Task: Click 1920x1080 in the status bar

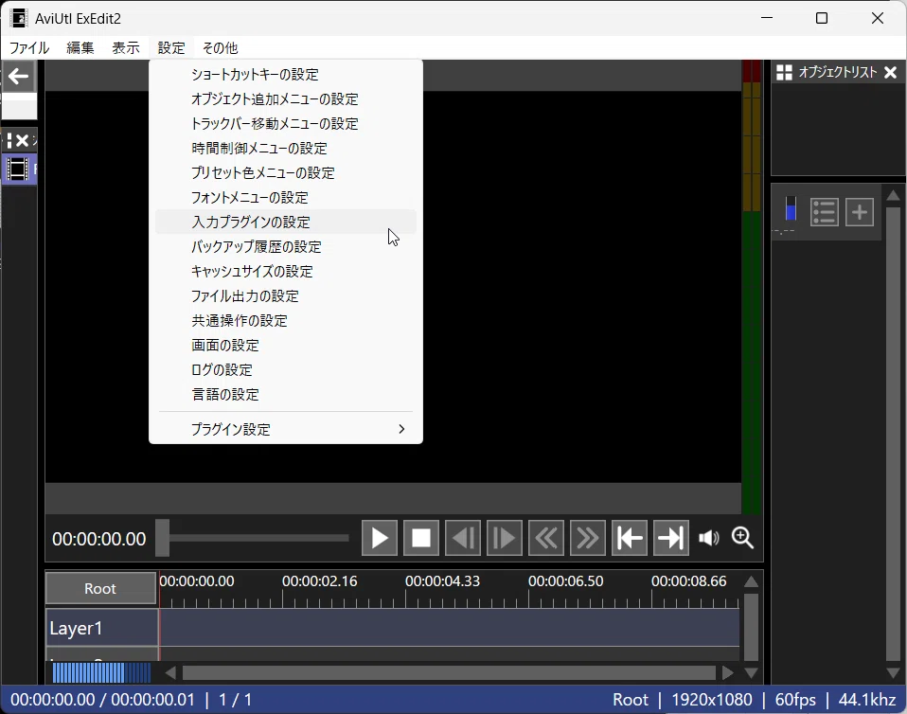Action: 711,700
